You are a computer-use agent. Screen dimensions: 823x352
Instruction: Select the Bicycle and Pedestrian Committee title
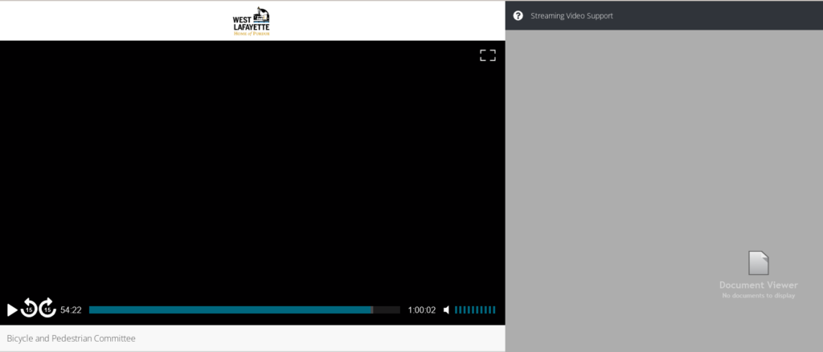(72, 338)
